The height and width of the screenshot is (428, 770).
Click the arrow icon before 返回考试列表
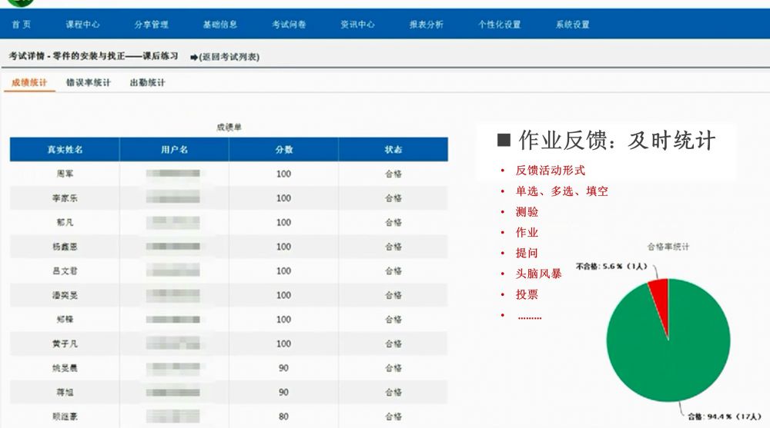[x=194, y=57]
